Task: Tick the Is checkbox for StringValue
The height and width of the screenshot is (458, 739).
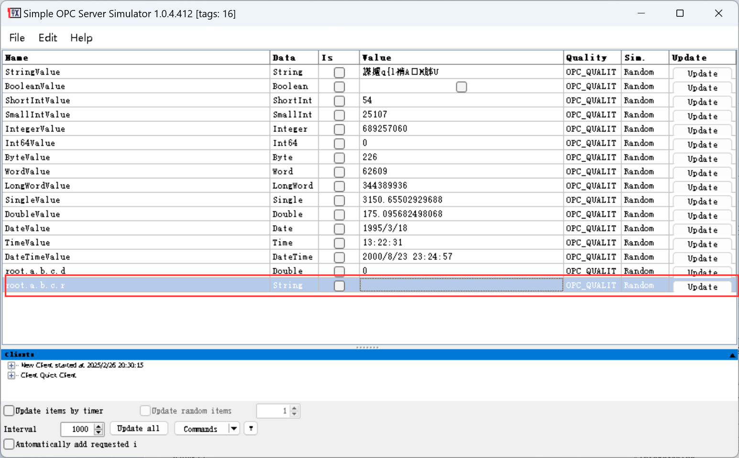Action: click(339, 72)
